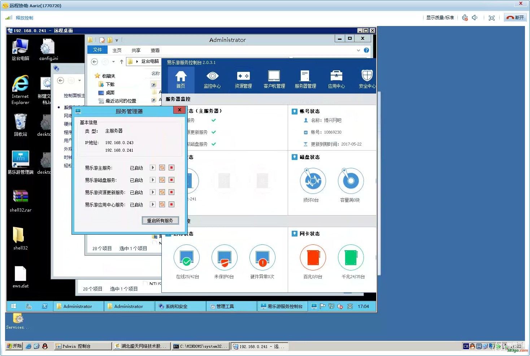
Task: Click the 重启所有服务 button
Action: click(x=160, y=221)
